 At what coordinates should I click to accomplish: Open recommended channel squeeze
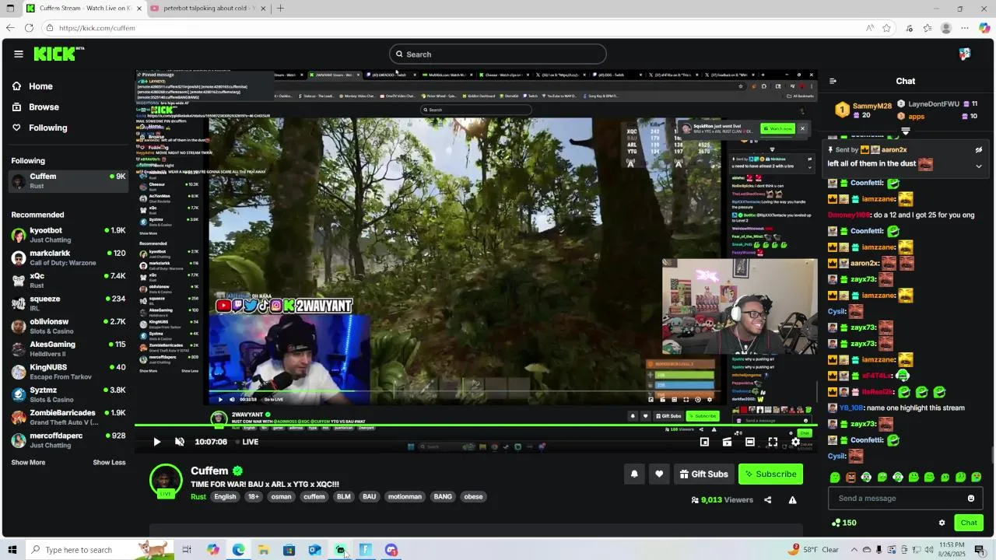68,303
